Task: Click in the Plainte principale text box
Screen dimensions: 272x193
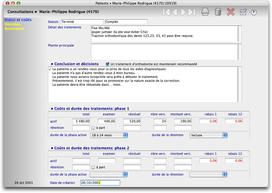Action: point(164,52)
